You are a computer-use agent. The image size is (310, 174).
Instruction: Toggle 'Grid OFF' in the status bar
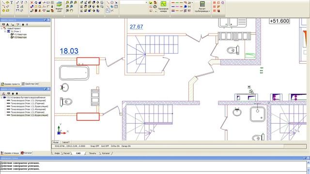coord(105,146)
